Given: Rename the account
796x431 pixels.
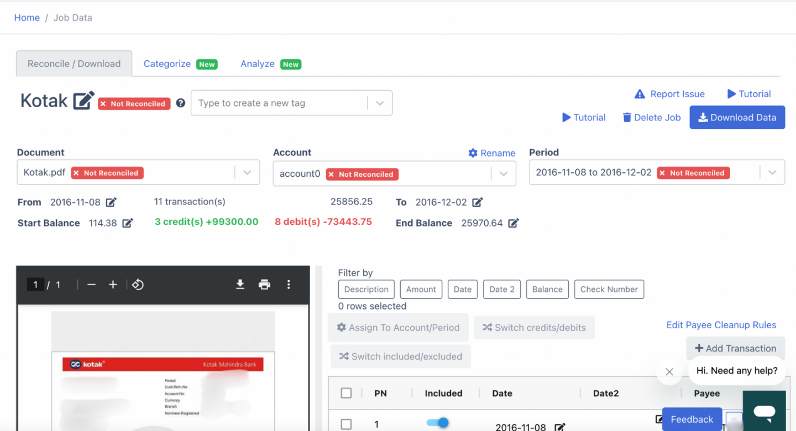Looking at the screenshot, I should pos(491,153).
